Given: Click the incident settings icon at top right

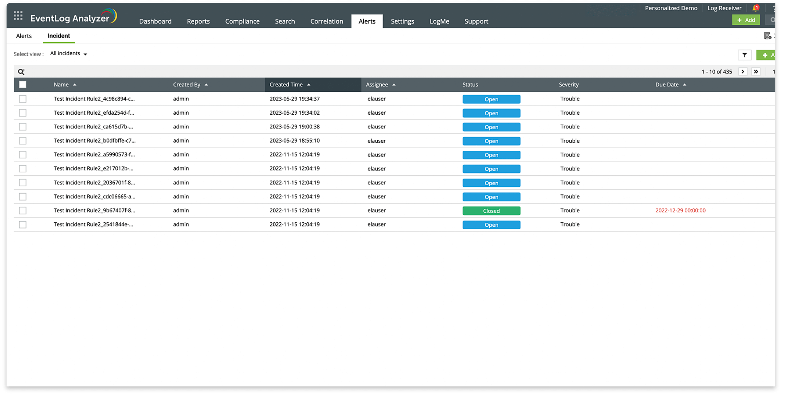Looking at the screenshot, I should [x=767, y=36].
